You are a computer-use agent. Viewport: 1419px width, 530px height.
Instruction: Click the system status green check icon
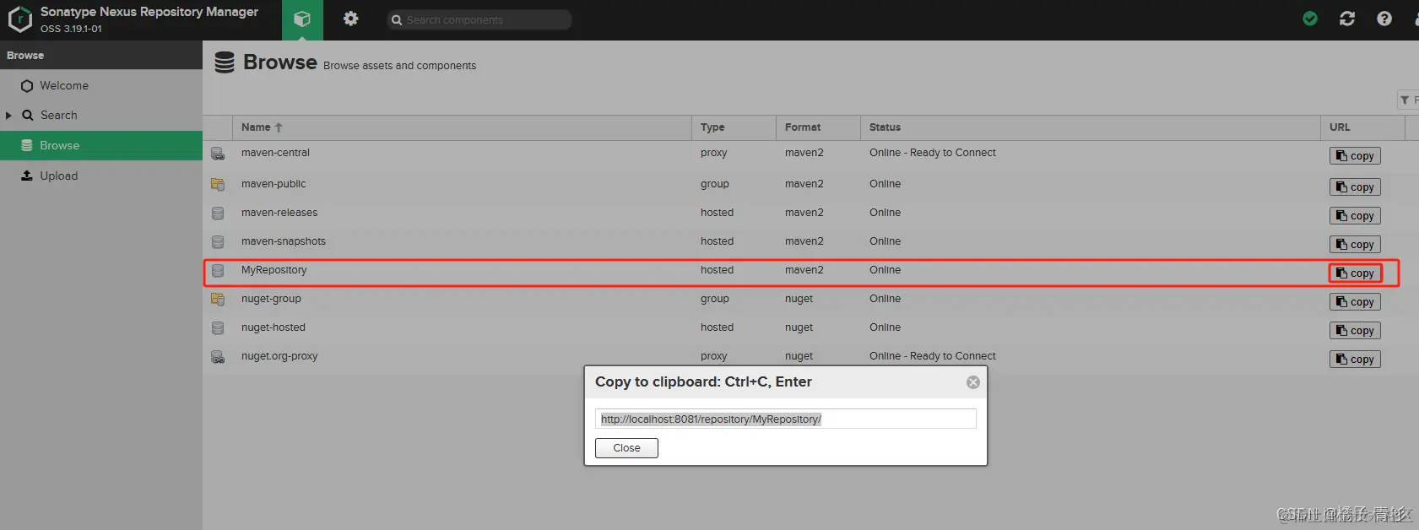click(x=1310, y=19)
